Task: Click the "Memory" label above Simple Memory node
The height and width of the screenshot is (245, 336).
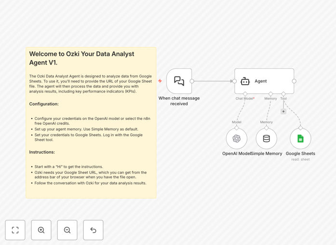Action: (x=267, y=122)
